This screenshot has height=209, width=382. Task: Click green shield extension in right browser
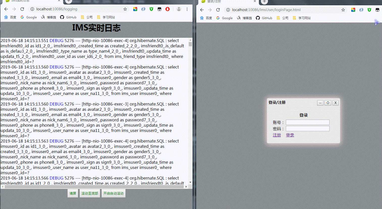[x=369, y=10]
